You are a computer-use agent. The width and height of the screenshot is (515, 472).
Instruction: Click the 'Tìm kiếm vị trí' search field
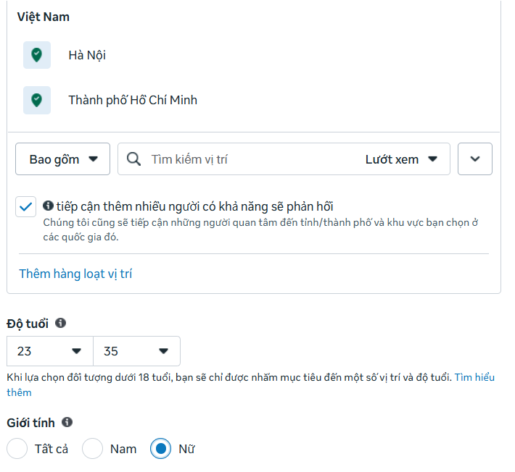[x=247, y=159]
